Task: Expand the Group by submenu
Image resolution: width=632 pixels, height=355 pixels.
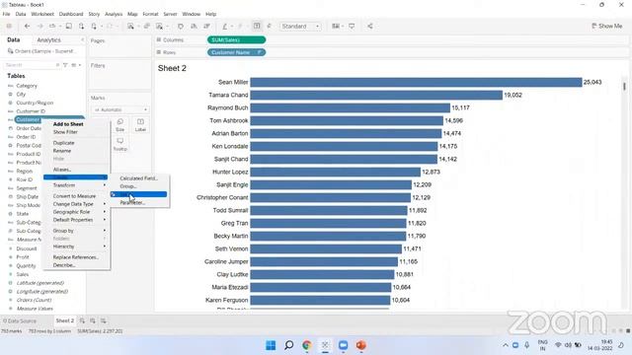Action: pos(76,231)
